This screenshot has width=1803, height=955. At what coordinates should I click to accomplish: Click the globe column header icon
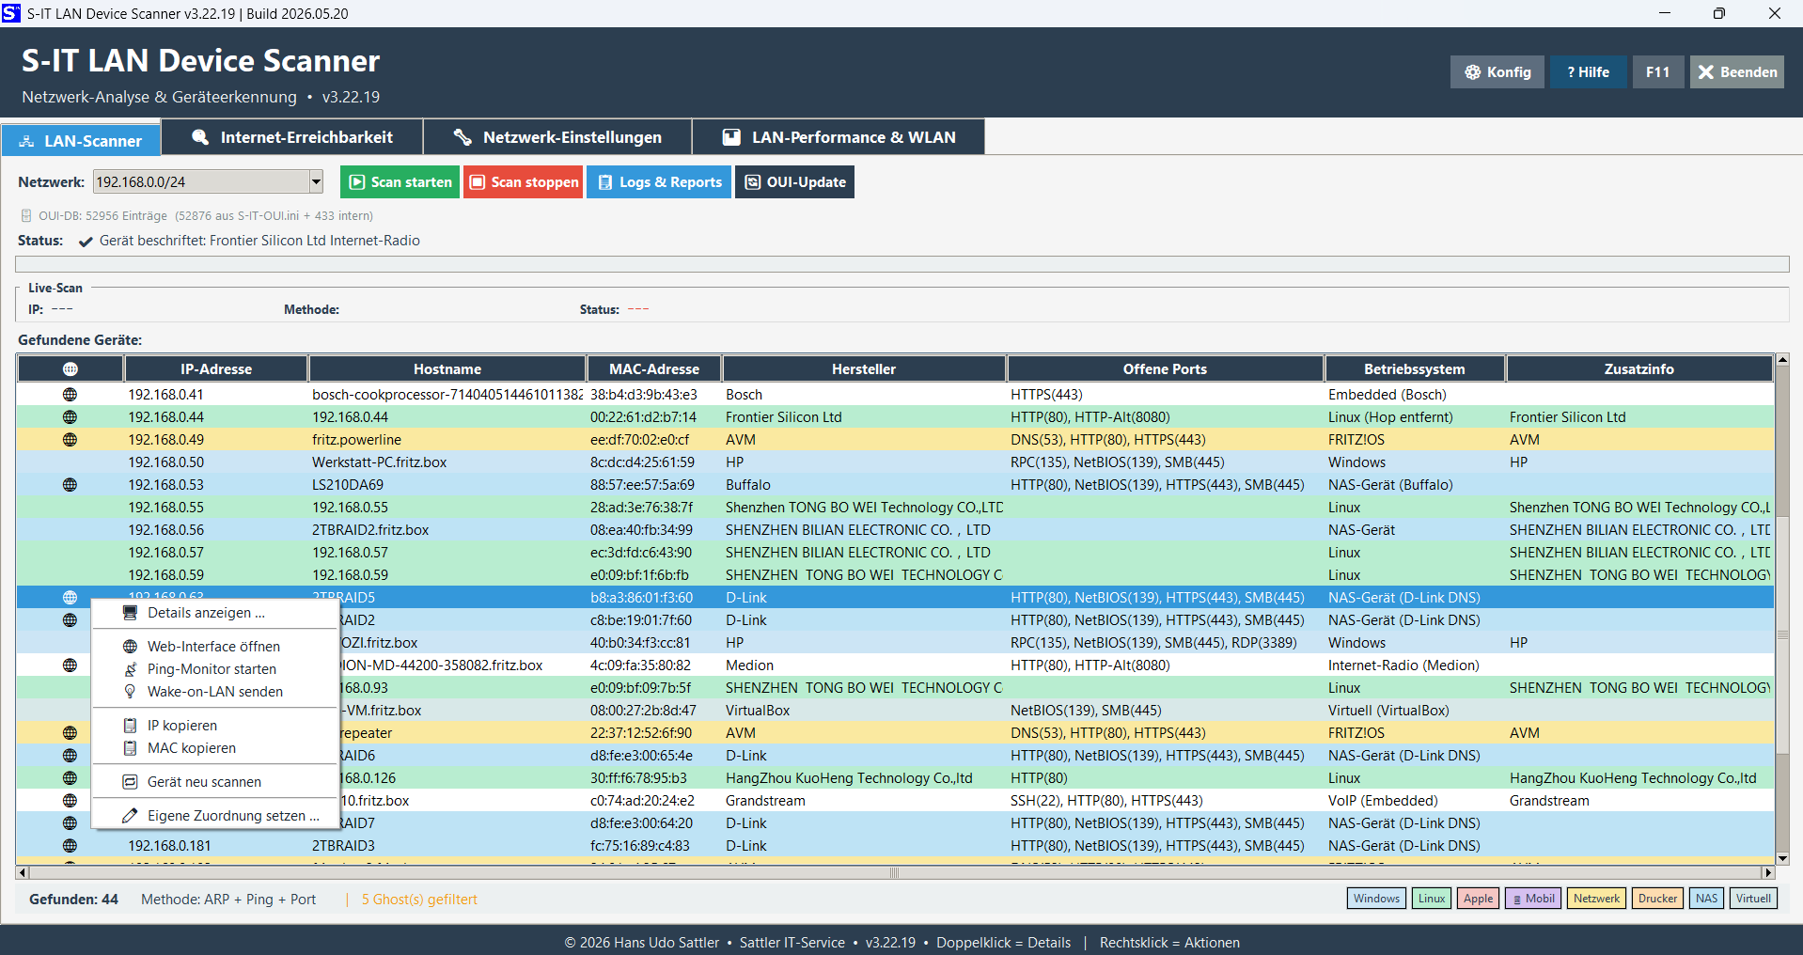point(71,369)
